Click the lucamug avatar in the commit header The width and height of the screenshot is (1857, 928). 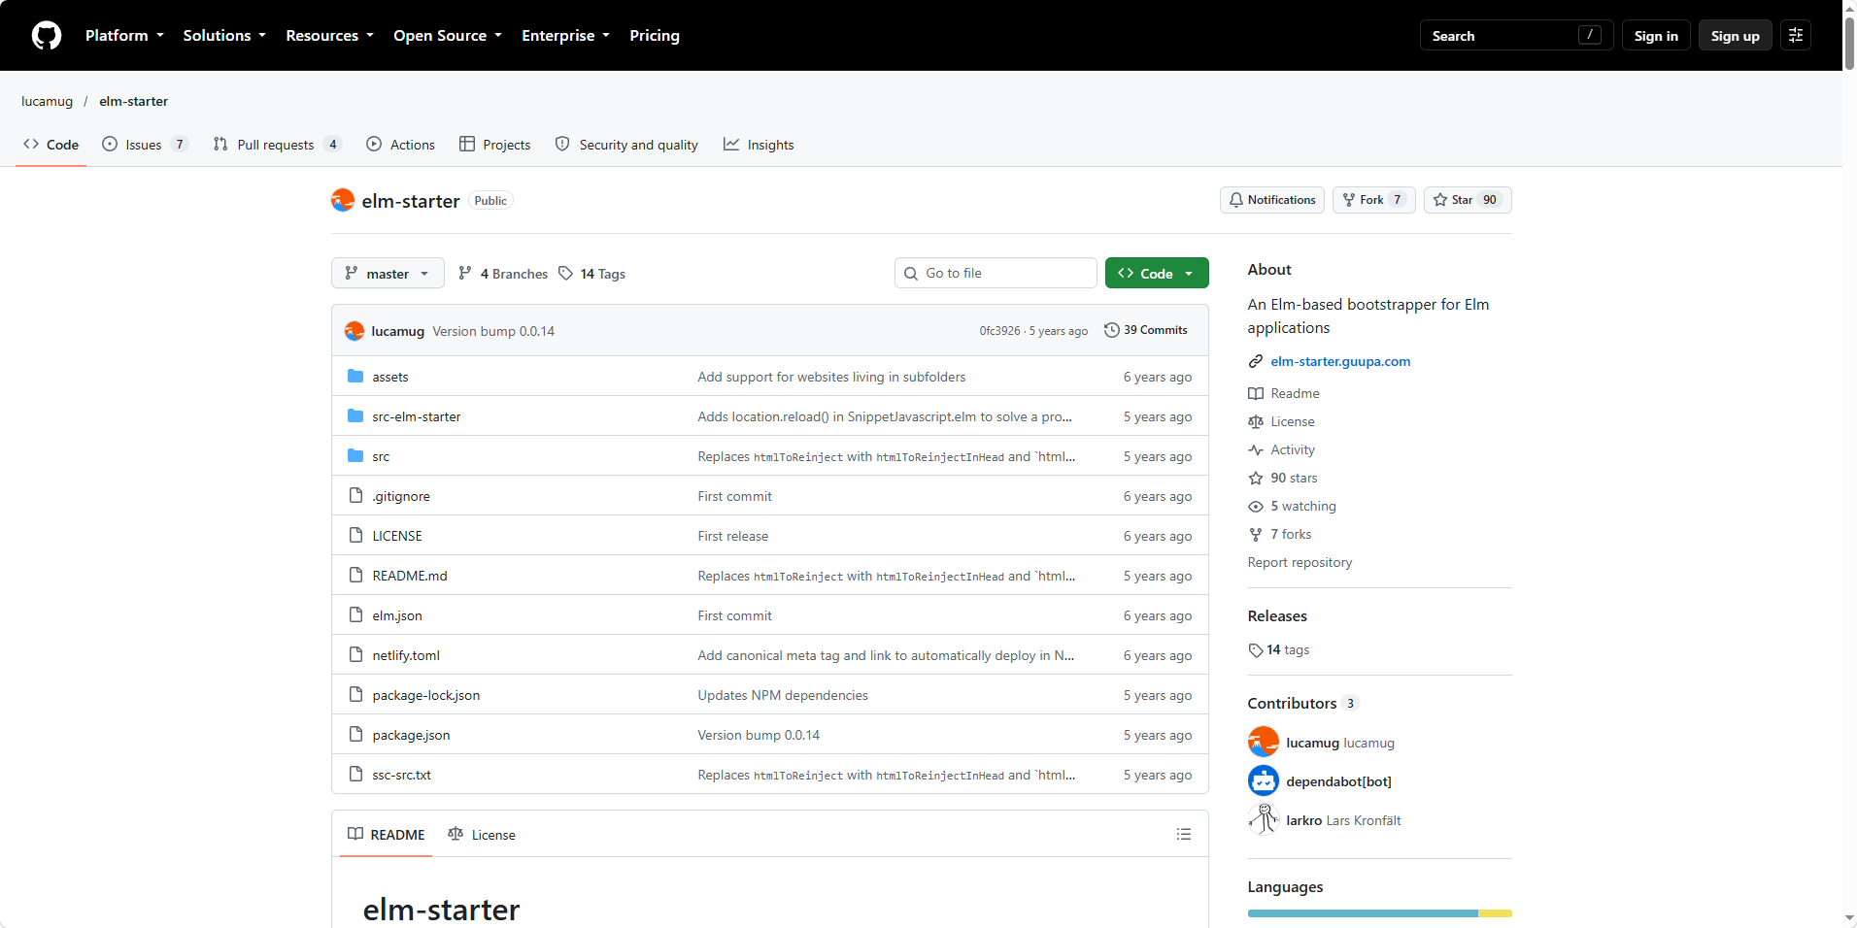355,331
